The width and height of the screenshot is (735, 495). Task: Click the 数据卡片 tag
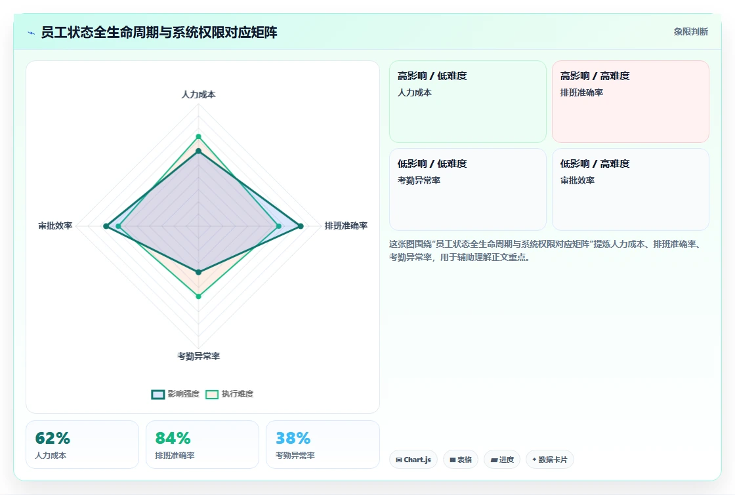coord(549,460)
